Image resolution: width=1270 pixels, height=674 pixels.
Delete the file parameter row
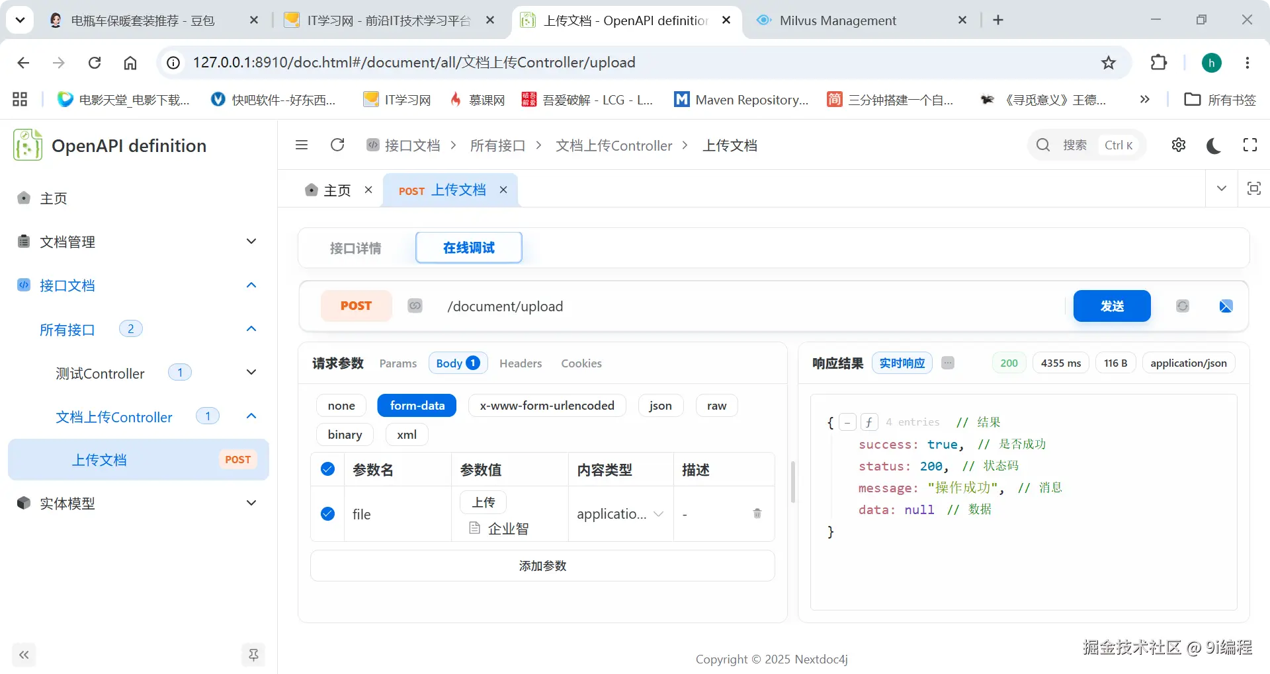[757, 513]
